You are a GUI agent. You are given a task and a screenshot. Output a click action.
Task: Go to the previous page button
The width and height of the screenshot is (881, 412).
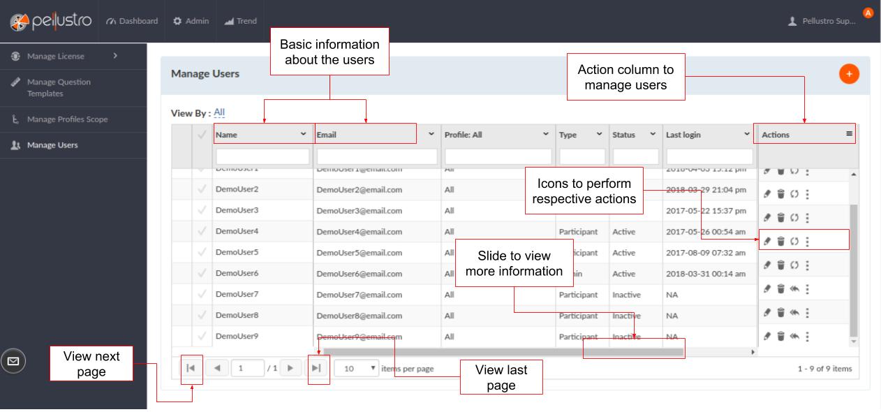(216, 367)
